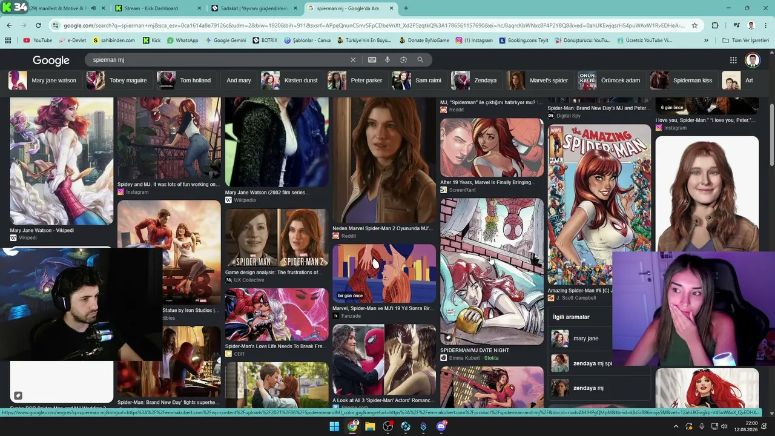Open Discord from the taskbar
Screen dimensions: 775x436
coord(441,426)
